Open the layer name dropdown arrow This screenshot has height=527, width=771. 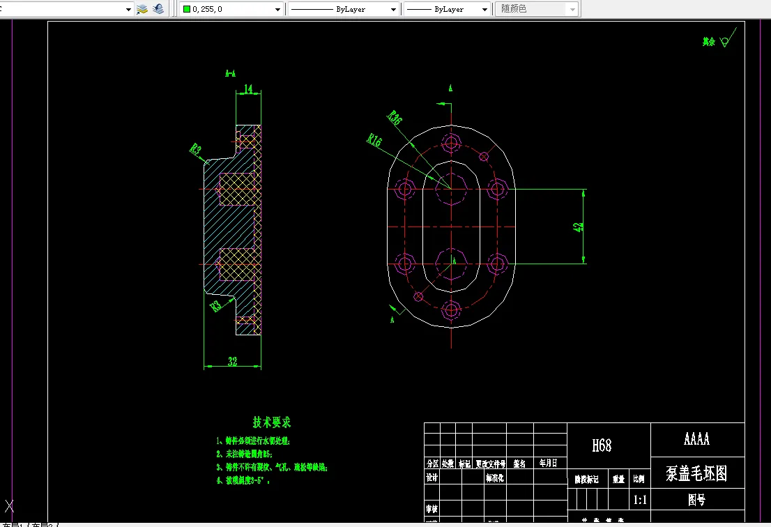[x=128, y=9]
